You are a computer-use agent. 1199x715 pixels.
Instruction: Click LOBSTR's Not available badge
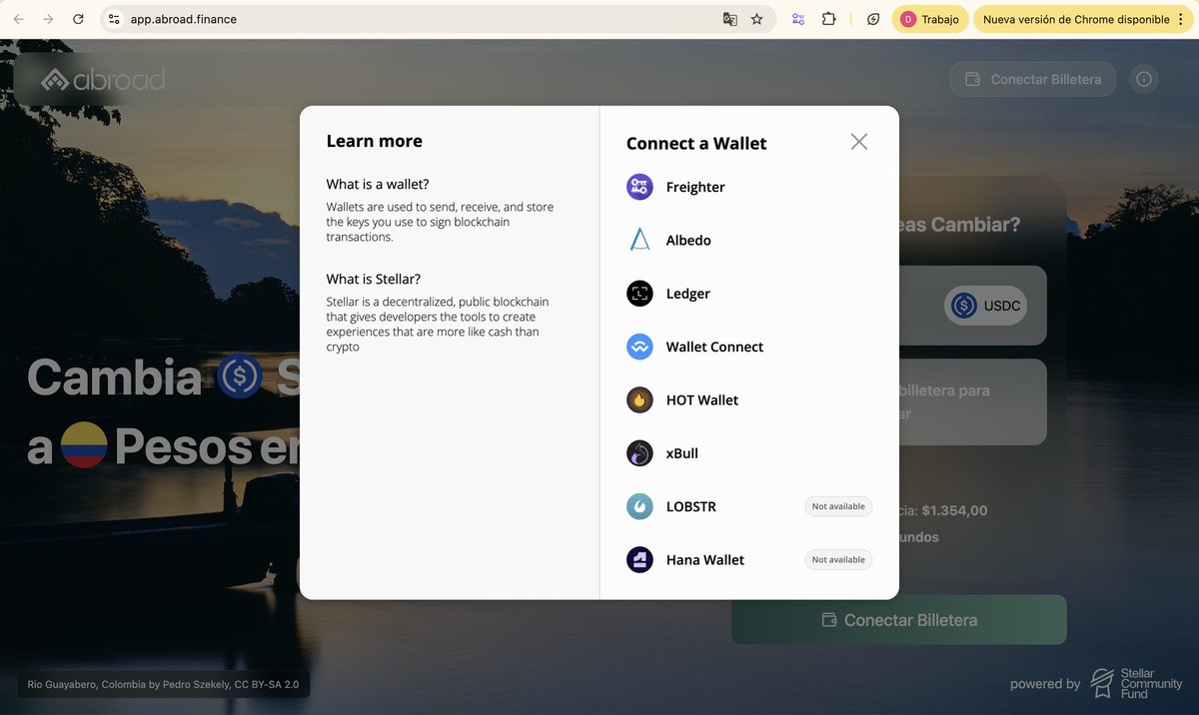click(x=838, y=506)
